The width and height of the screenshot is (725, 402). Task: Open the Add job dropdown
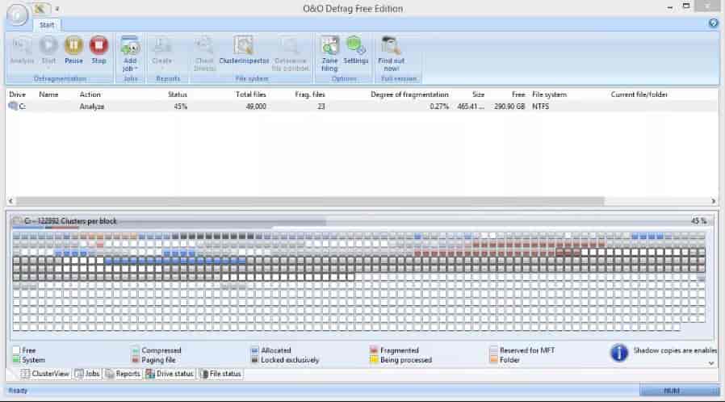131,53
